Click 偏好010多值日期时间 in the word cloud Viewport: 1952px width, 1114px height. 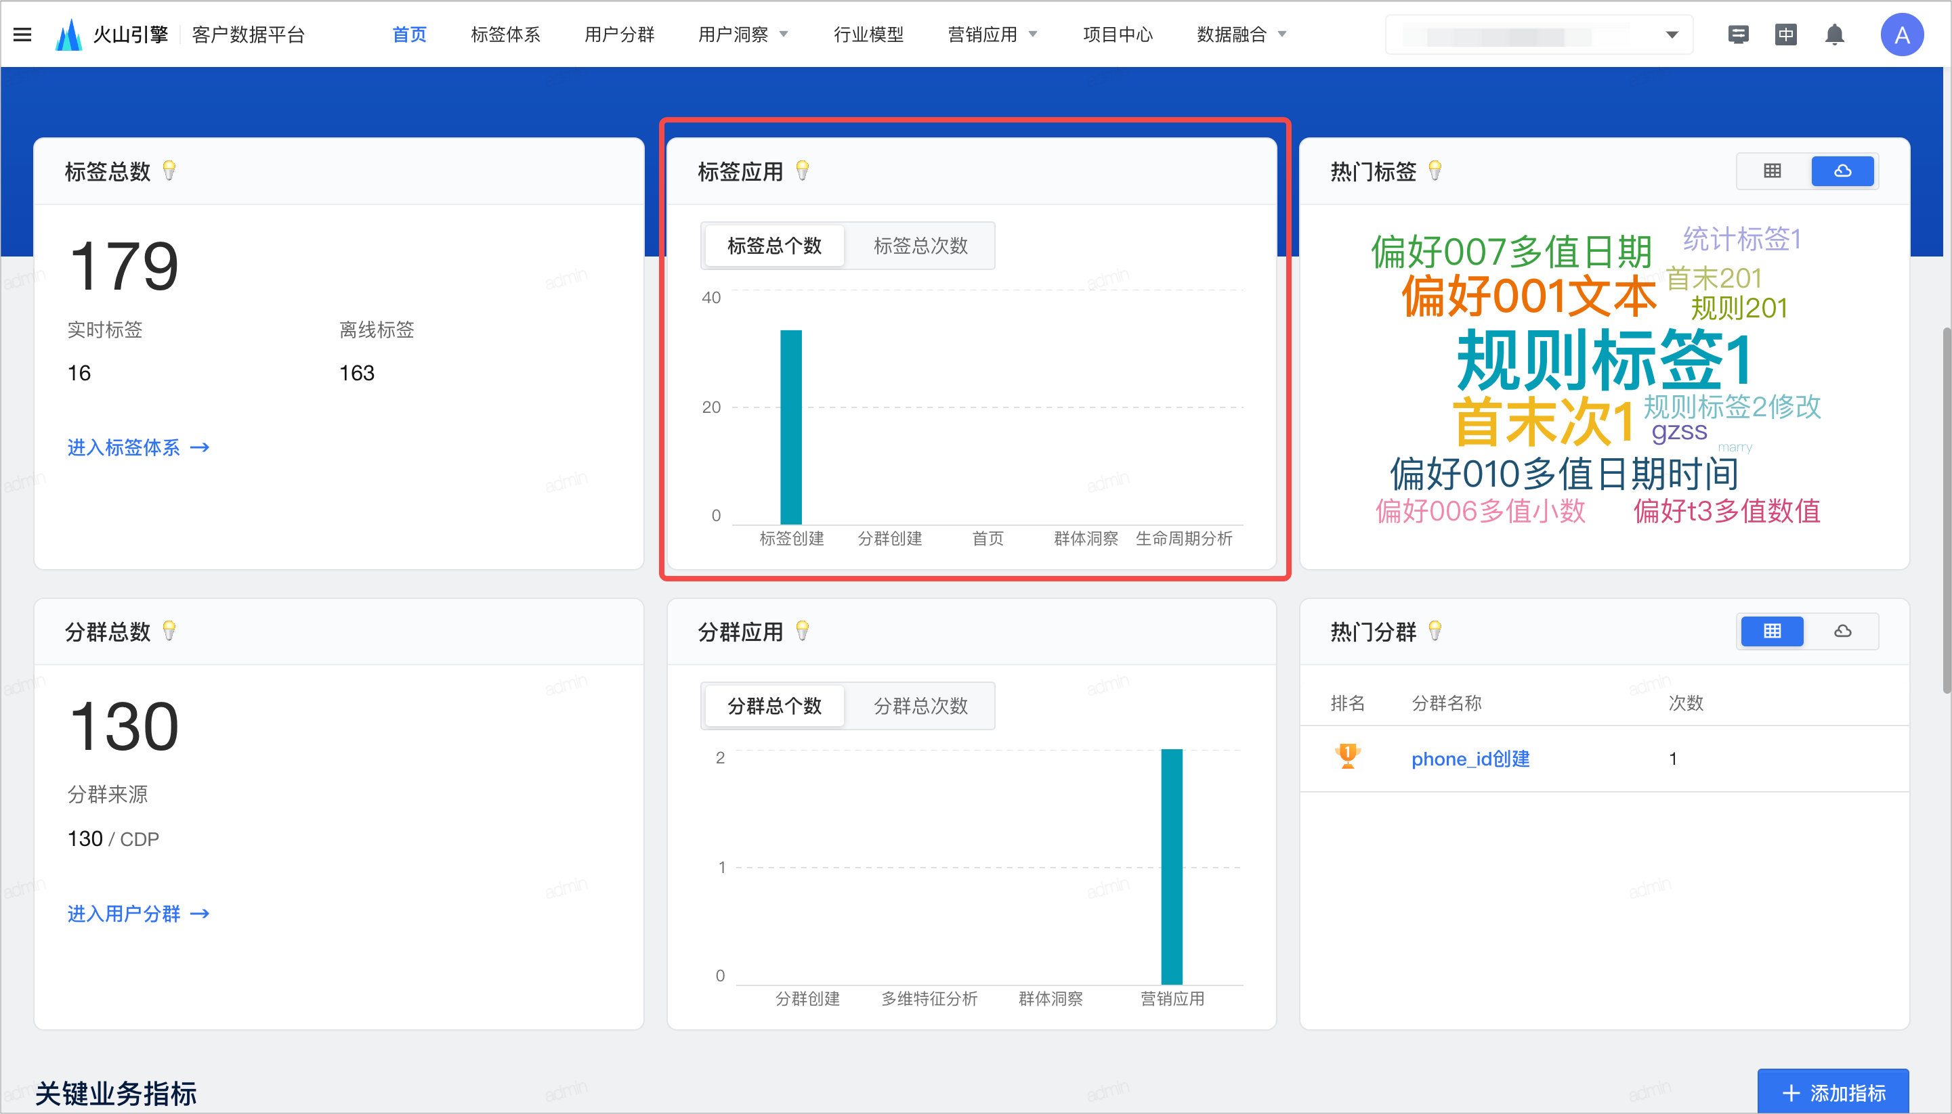tap(1563, 473)
